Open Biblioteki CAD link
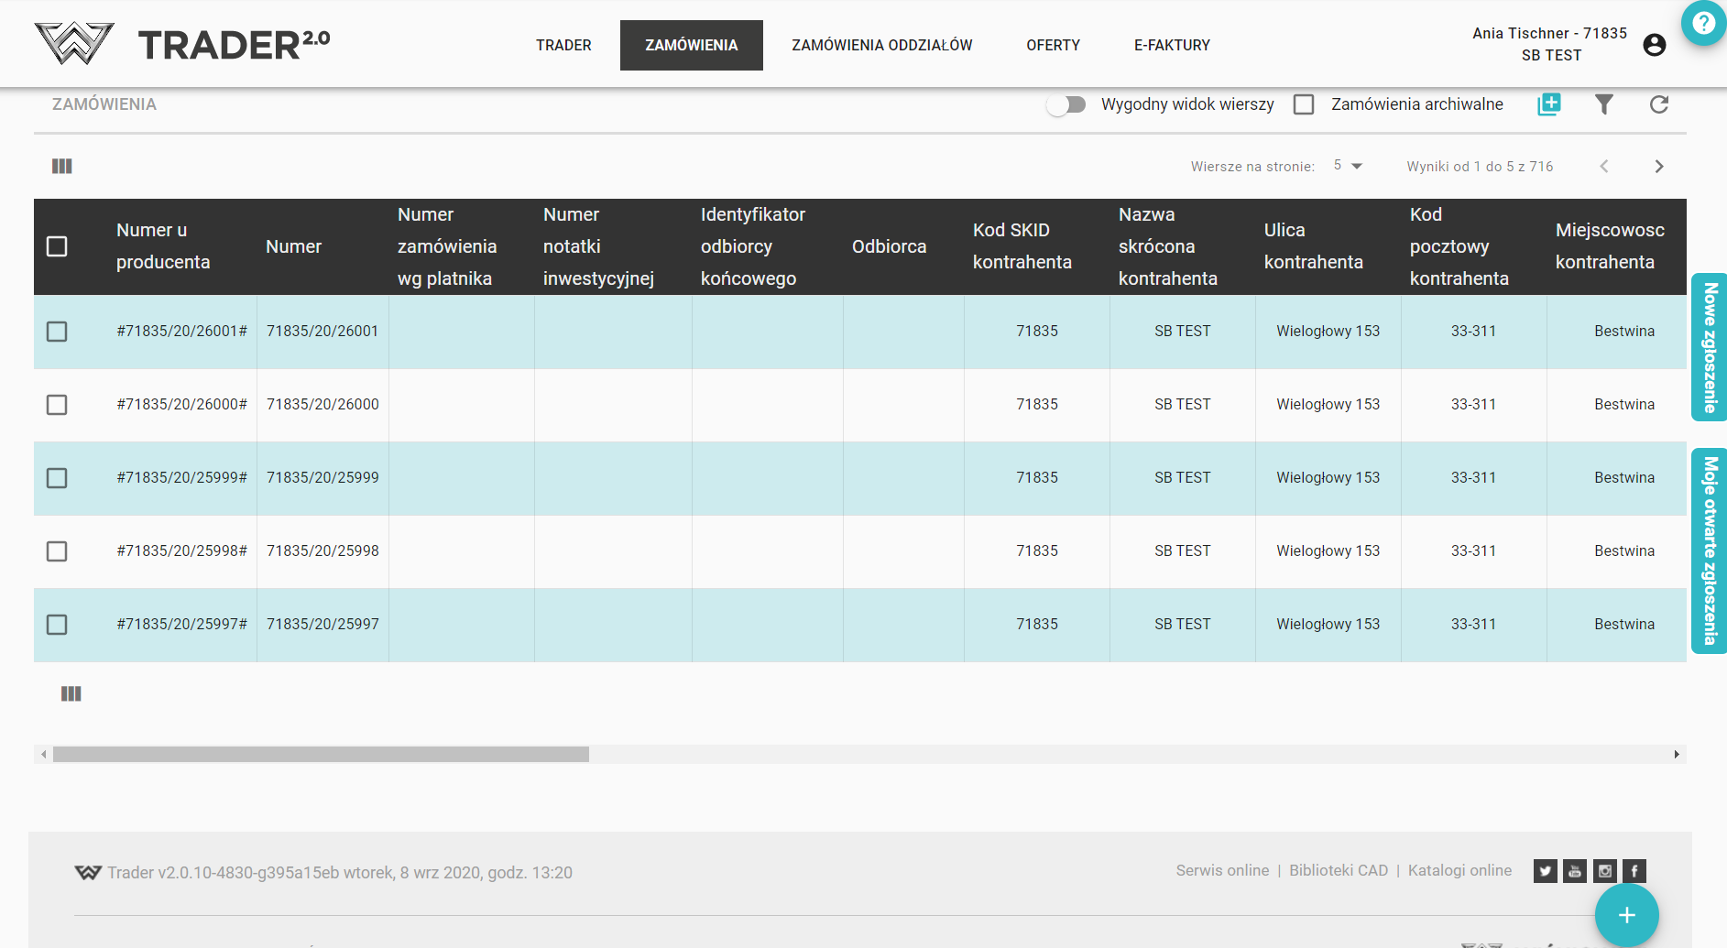 click(x=1338, y=870)
